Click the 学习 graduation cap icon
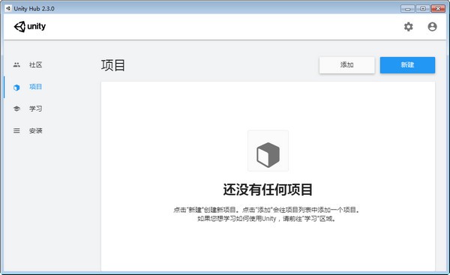The width and height of the screenshot is (450, 275). (x=16, y=109)
